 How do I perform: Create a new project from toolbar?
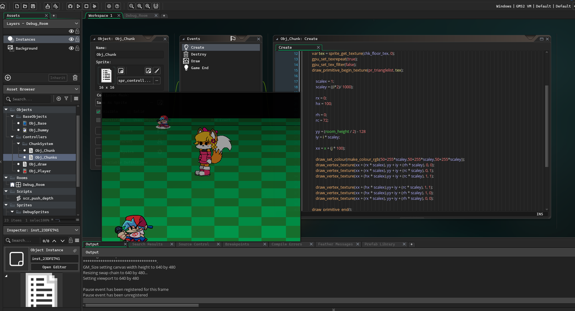(x=17, y=6)
